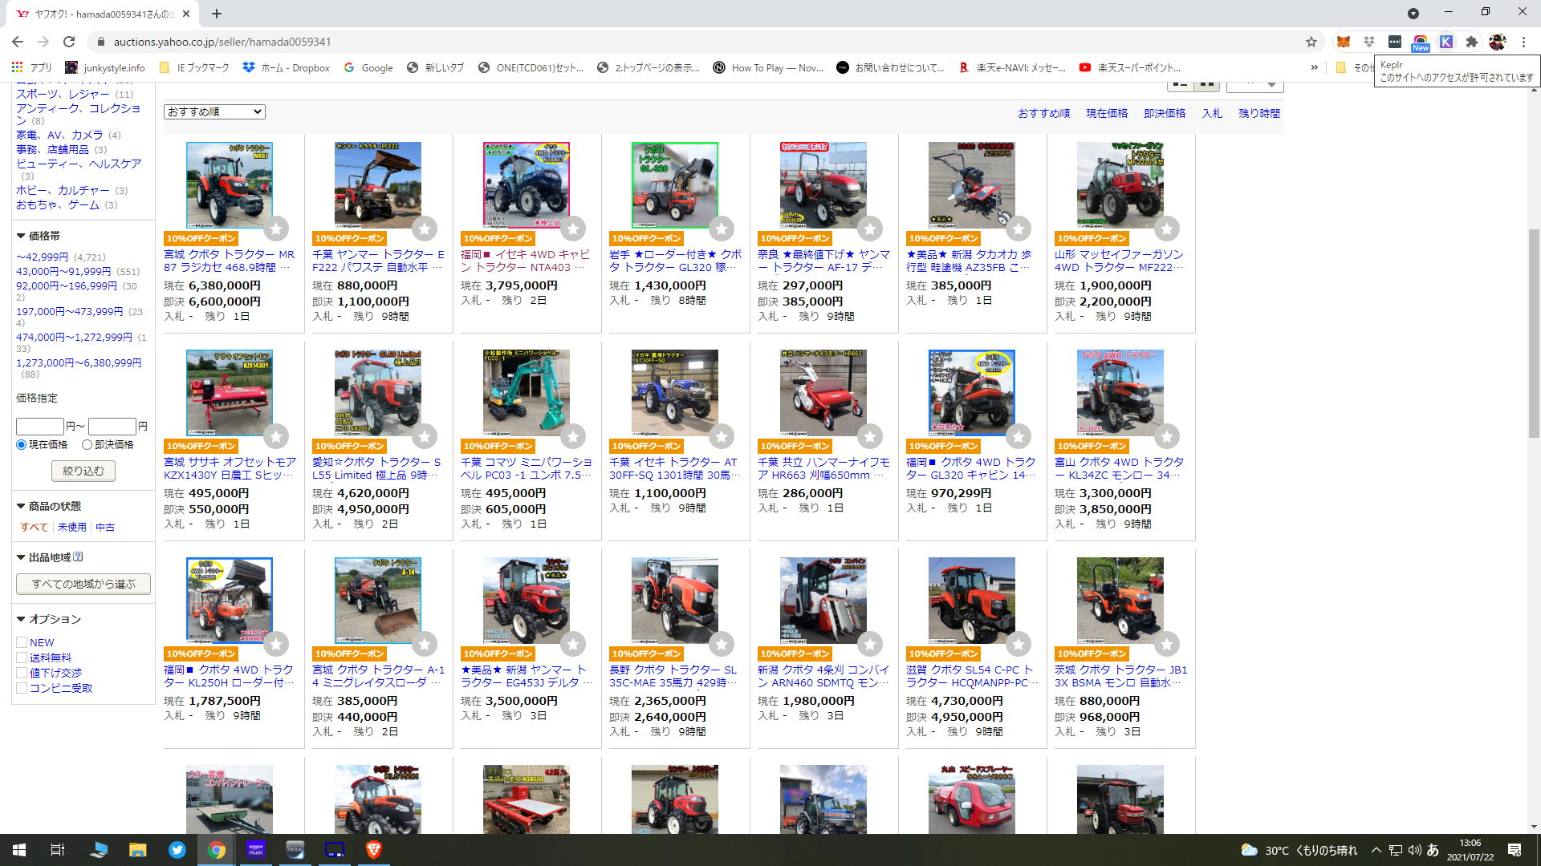1541x866 pixels.
Task: Open File Explorer from the taskbar
Action: [137, 850]
